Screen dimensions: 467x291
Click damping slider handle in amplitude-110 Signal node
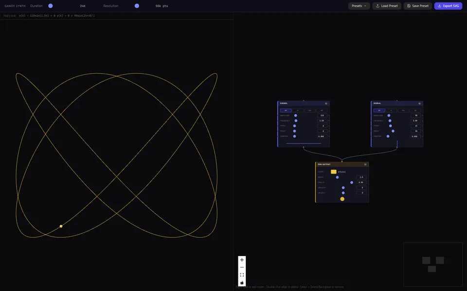(295, 136)
